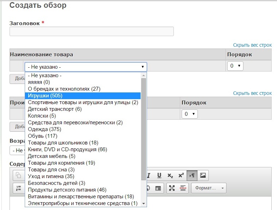Viewport: 277px width, 210px height.
Task: Open the first Порядок weight dropdown
Action: coord(235,66)
